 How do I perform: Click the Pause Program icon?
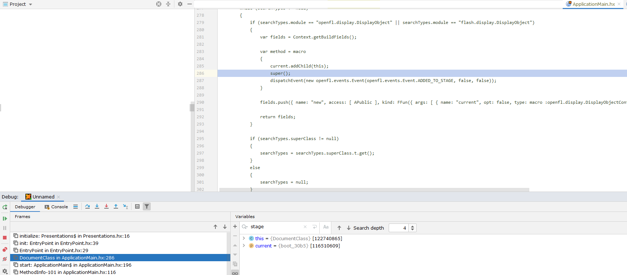click(x=5, y=228)
